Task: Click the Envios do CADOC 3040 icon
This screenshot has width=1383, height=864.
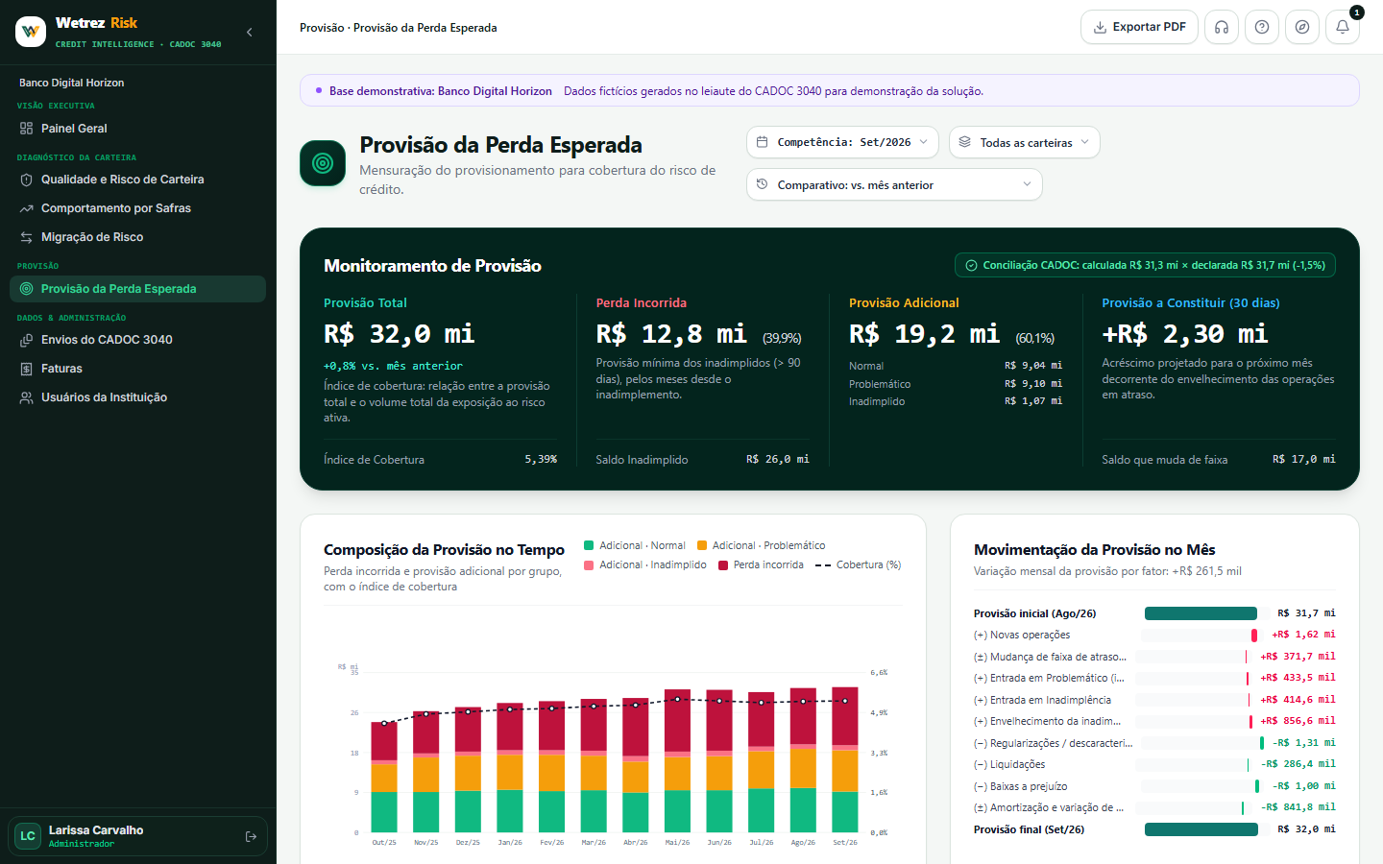Action: [x=26, y=340]
